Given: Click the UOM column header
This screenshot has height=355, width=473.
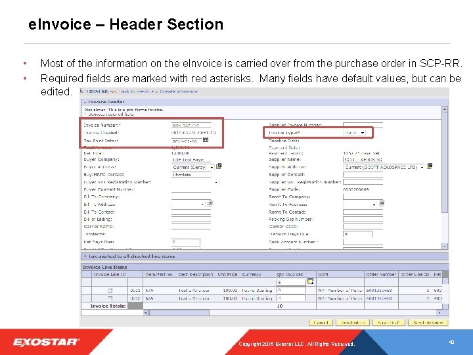Looking at the screenshot, I should pyautogui.click(x=323, y=274).
